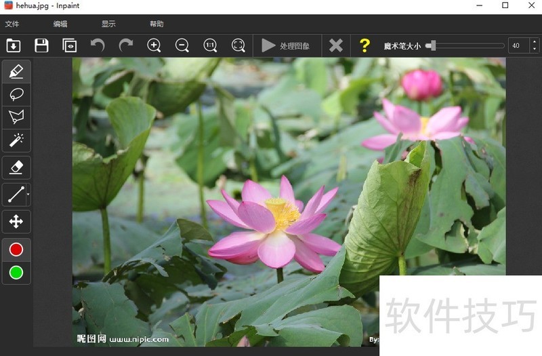Viewport: 542px width, 356px height.
Task: Choose the green donor color
Action: 16,273
